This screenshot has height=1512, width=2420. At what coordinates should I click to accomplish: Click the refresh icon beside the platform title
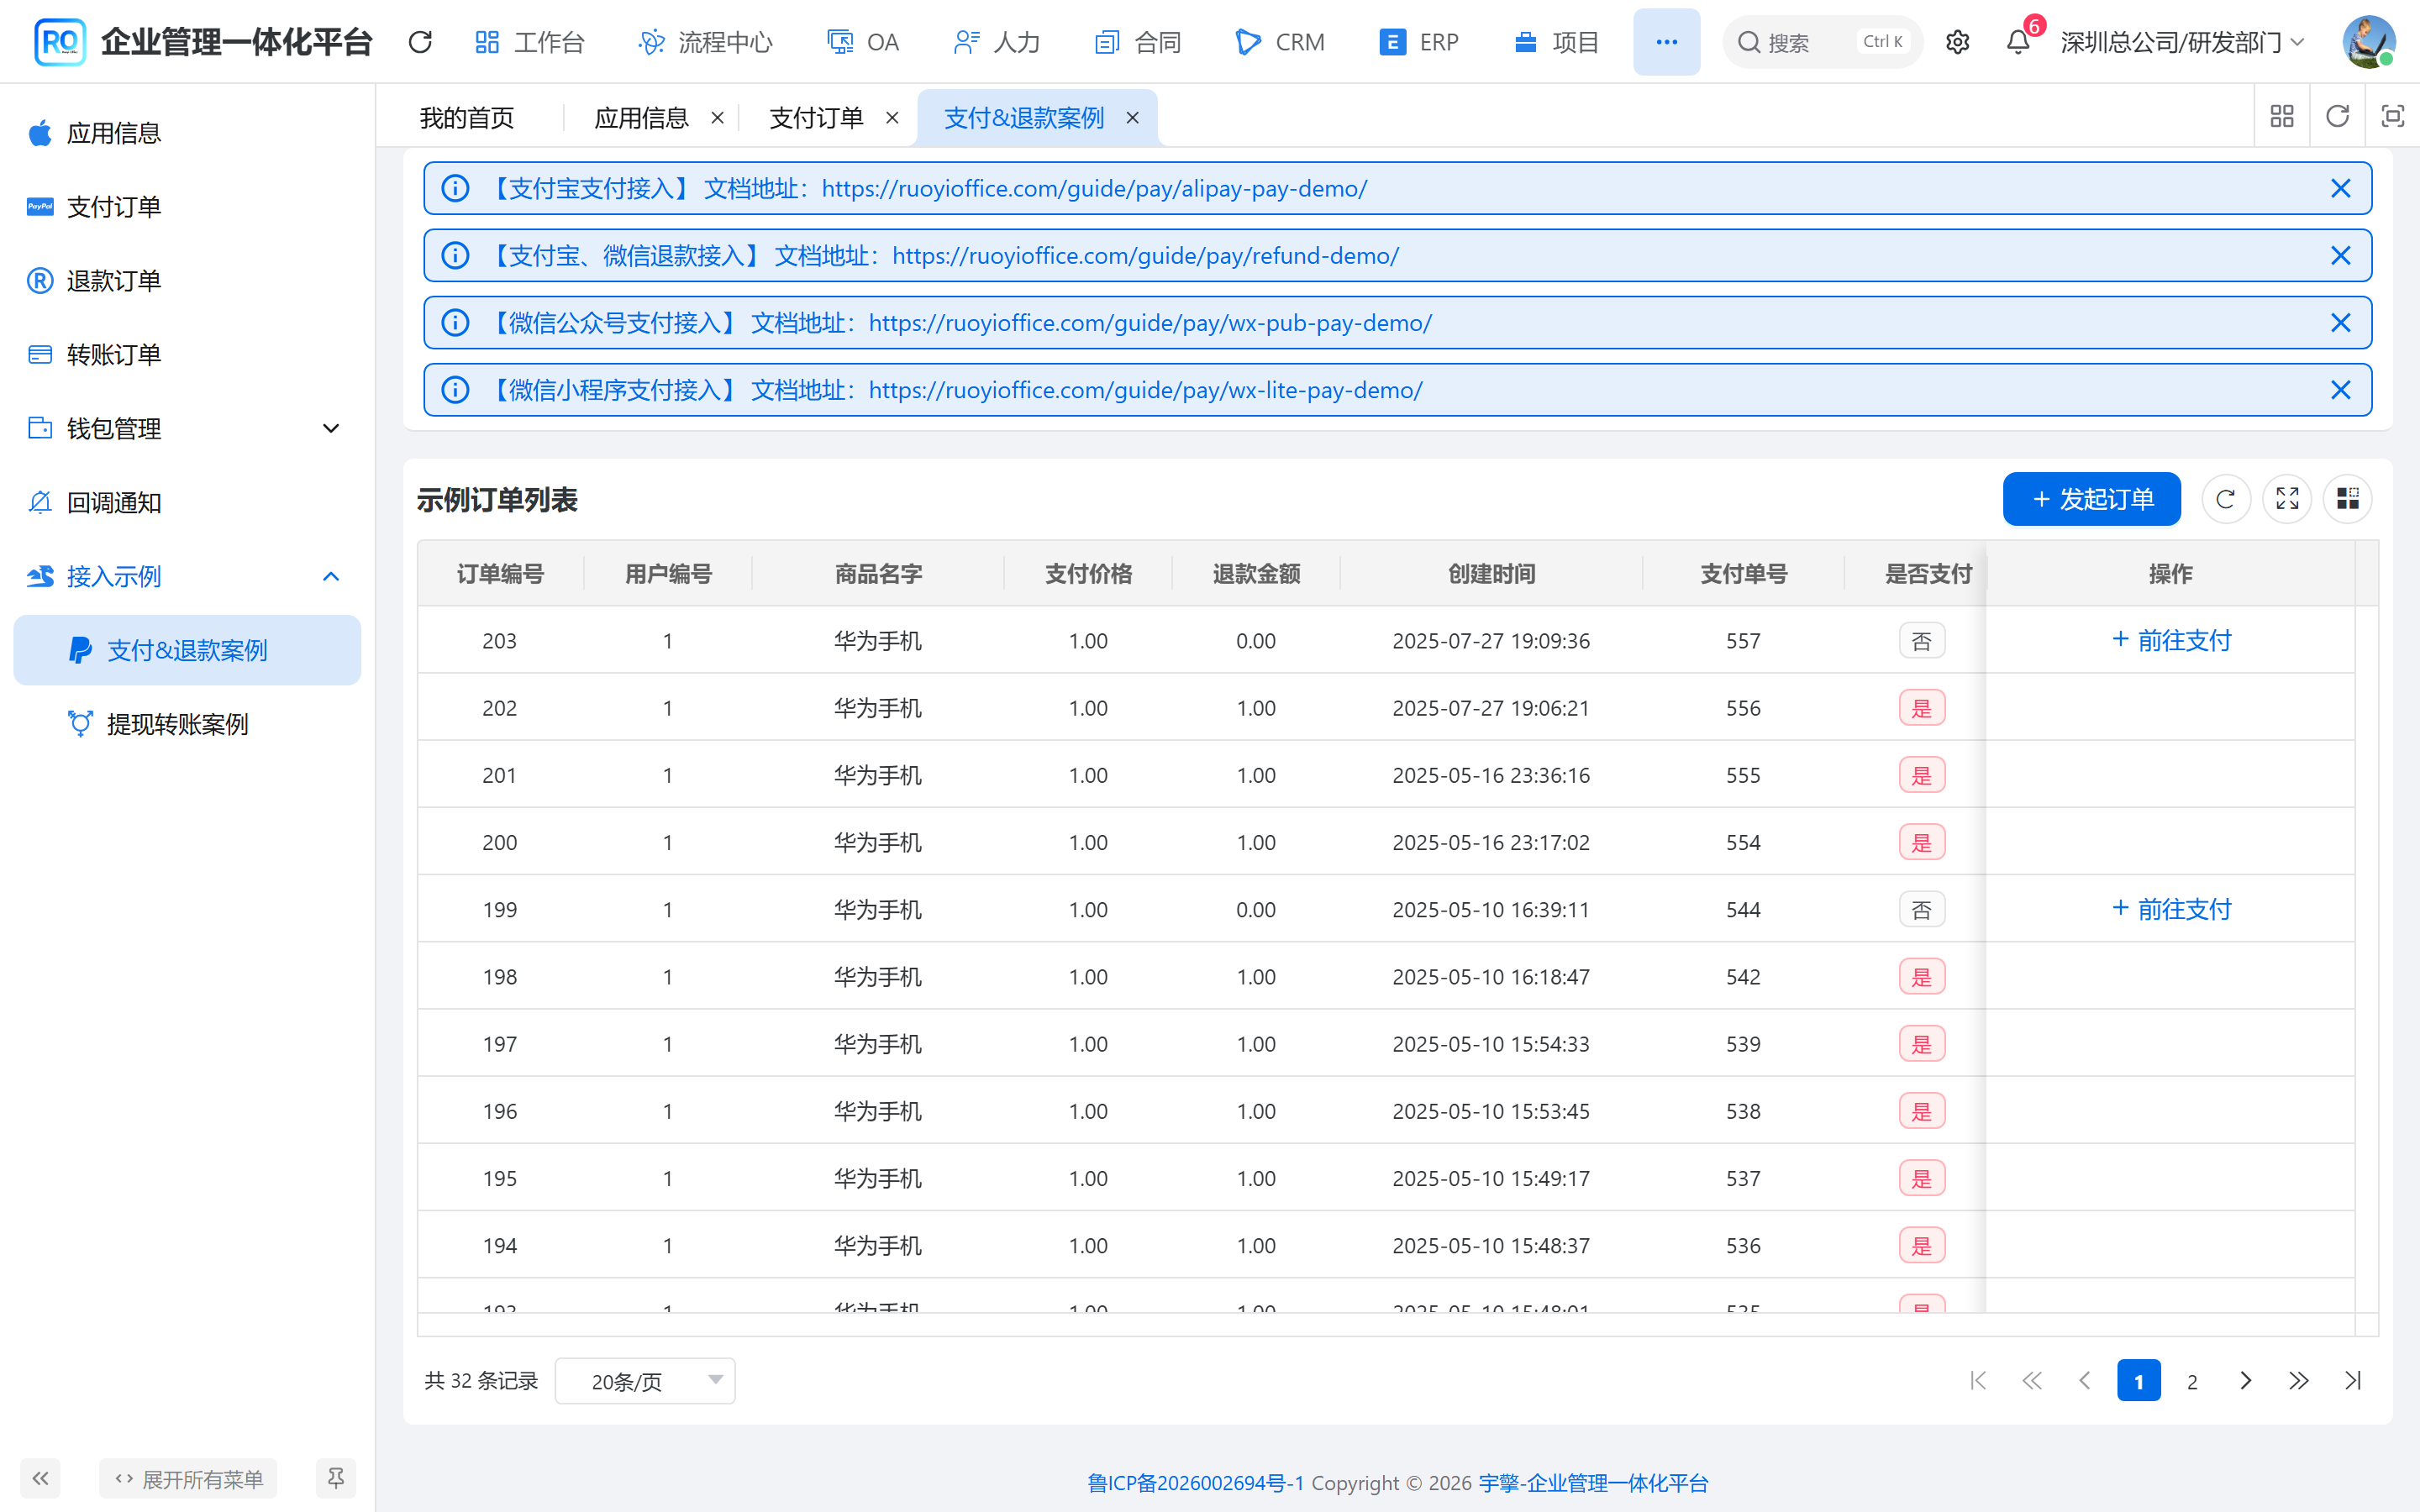(x=420, y=42)
